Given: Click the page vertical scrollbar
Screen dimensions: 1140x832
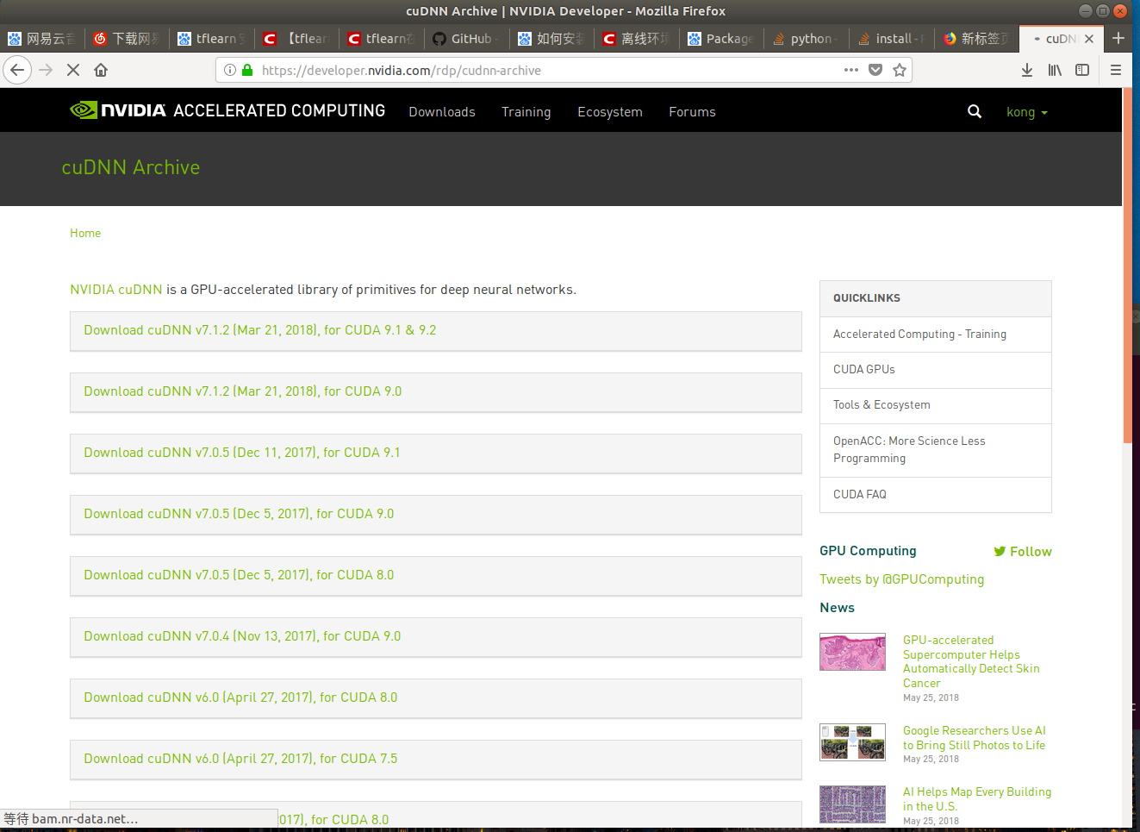Looking at the screenshot, I should click(x=1127, y=267).
